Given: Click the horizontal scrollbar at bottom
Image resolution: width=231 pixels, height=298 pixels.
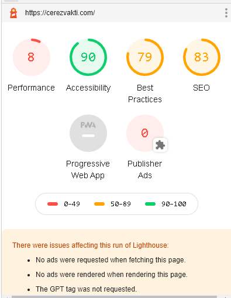Looking at the screenshot, I should tap(114, 297).
